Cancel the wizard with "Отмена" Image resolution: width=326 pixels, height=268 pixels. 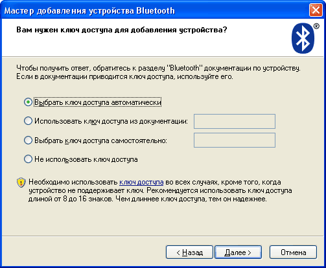pos(293,252)
